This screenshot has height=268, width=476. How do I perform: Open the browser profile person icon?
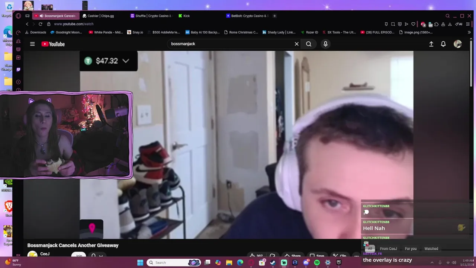[443, 24]
